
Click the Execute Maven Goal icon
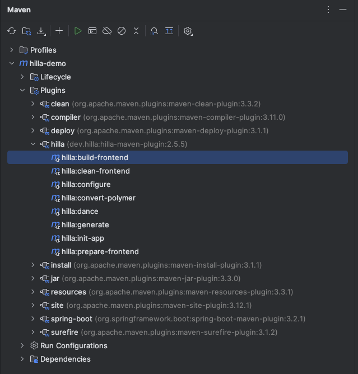coord(92,31)
